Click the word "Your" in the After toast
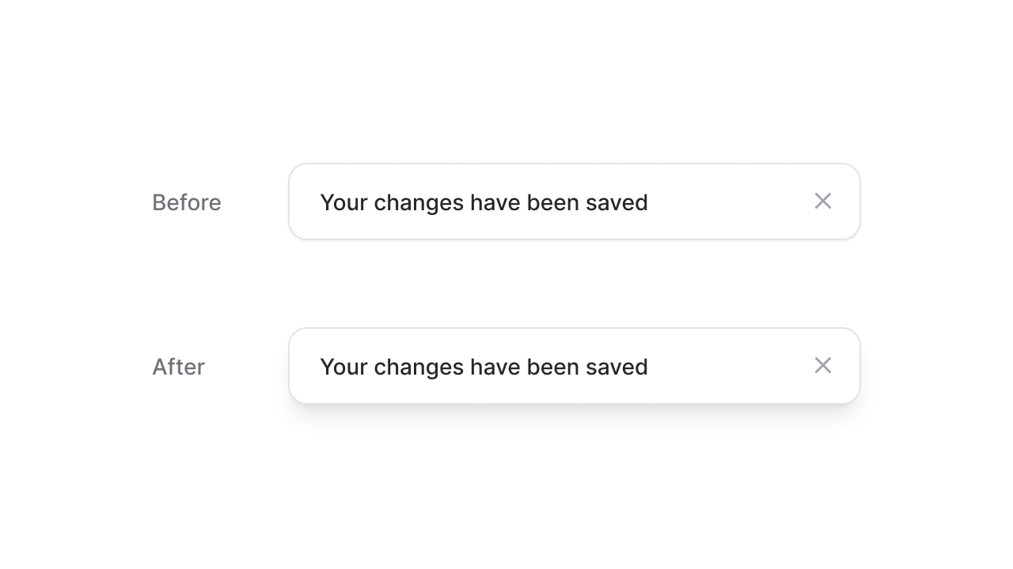Image resolution: width=1013 pixels, height=569 pixels. pyautogui.click(x=343, y=367)
